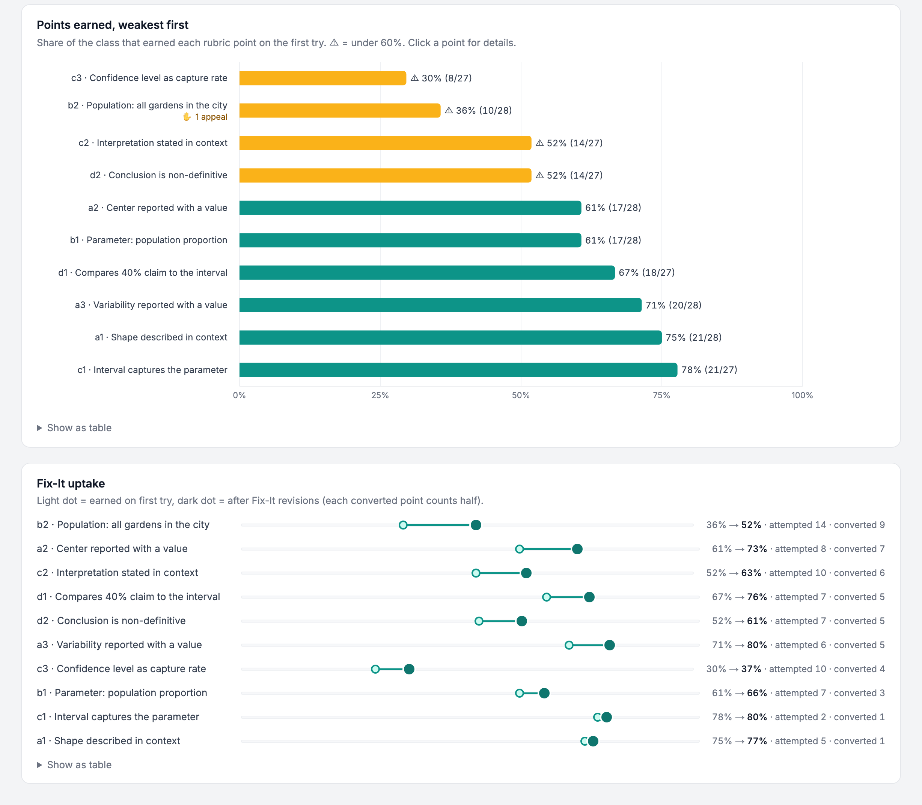This screenshot has width=922, height=805.
Task: Click the dark dot in a3 Variability Fix-It row
Action: [609, 645]
